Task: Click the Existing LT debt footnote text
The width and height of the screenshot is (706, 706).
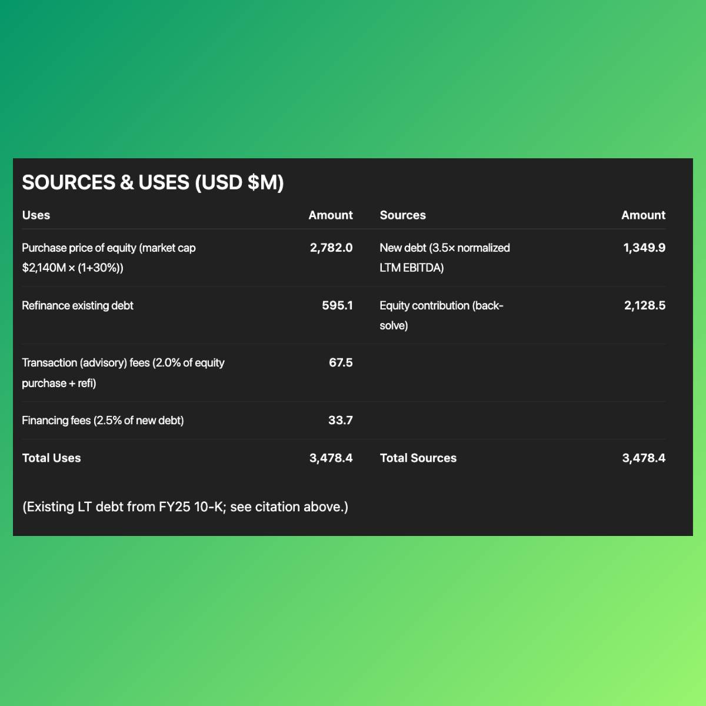Action: point(185,507)
